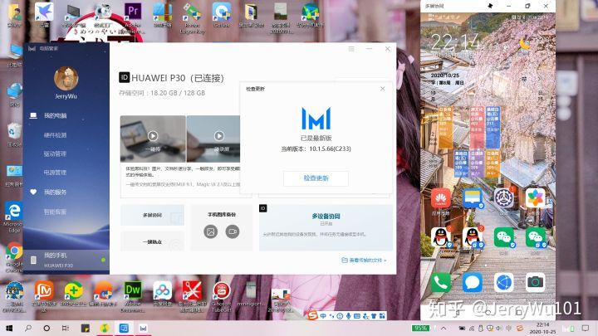This screenshot has width=598, height=336.
Task: Show hidden system tray icons
Action: pos(444,328)
